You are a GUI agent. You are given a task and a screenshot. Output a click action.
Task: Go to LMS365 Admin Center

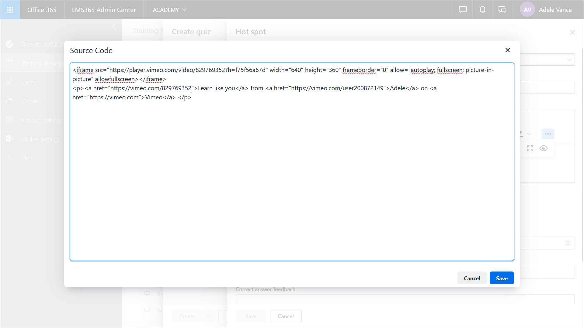tap(104, 10)
